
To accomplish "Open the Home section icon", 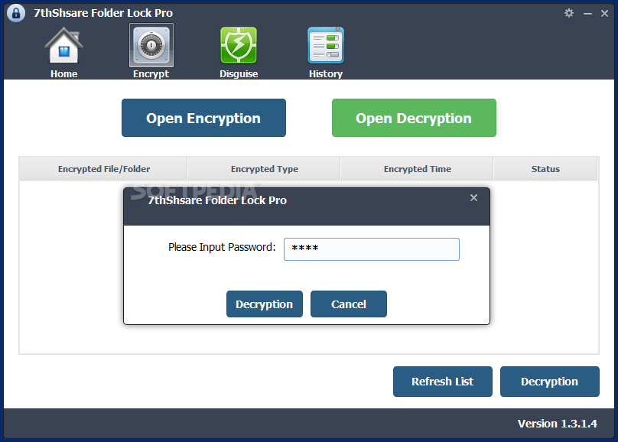I will click(63, 45).
